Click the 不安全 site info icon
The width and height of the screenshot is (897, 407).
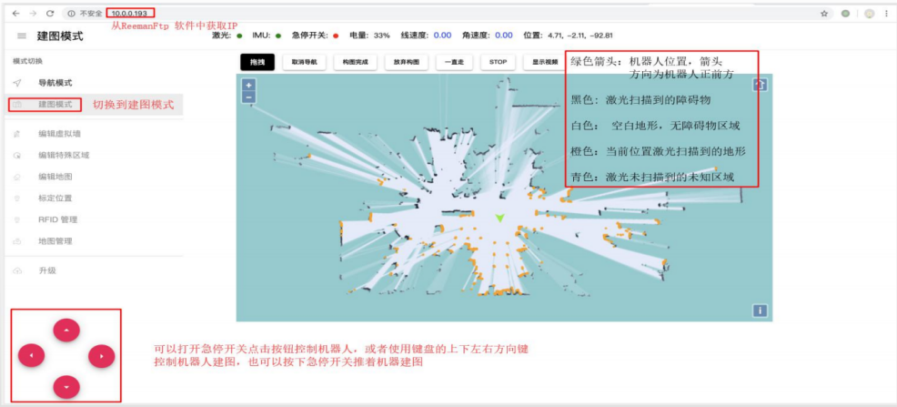coord(72,13)
